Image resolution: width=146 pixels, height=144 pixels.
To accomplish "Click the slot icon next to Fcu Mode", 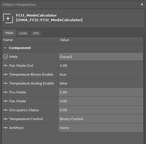I will 6,92.
